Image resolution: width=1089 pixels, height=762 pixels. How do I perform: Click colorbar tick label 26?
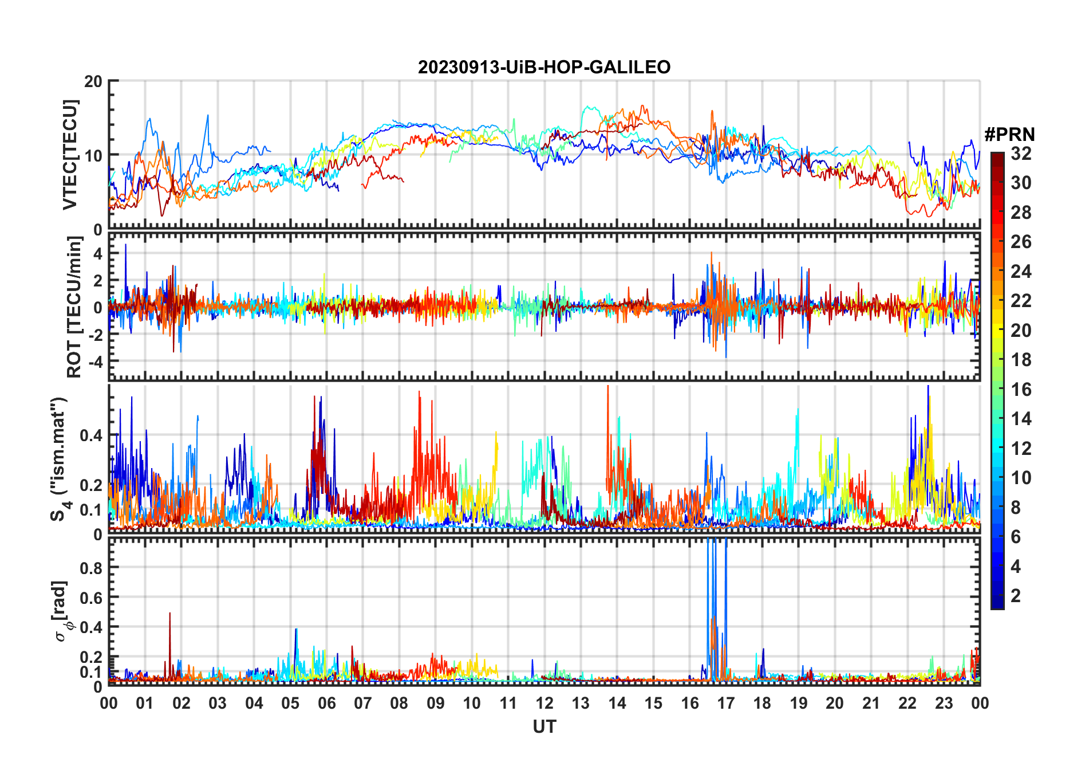click(x=1021, y=242)
